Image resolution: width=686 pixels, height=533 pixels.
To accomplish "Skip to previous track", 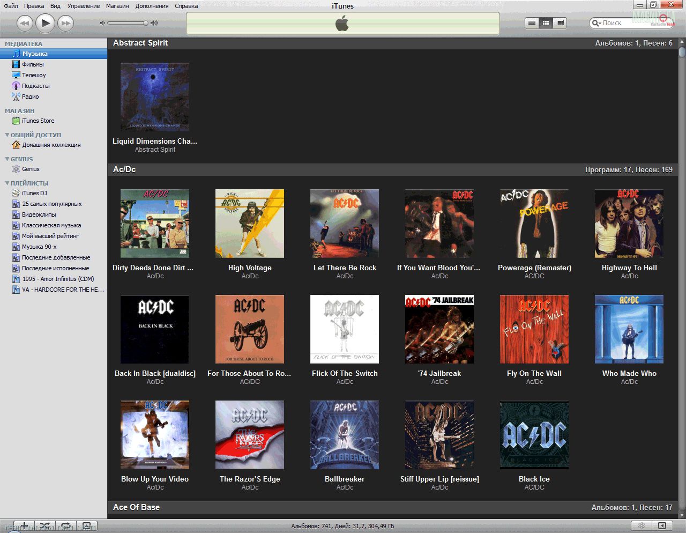I will [x=25, y=23].
